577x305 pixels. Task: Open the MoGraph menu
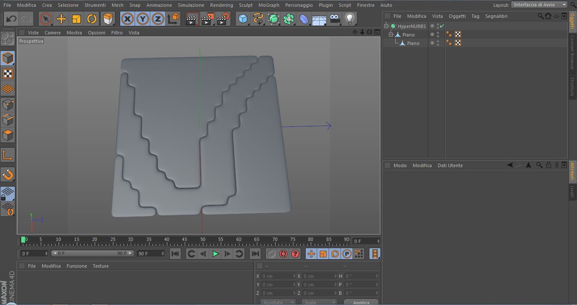269,5
